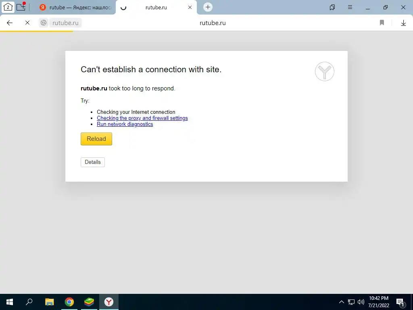Viewport: 413px width, 310px height.
Task: Click the 'Can't establish a connection with site.' heading
Action: (x=151, y=69)
